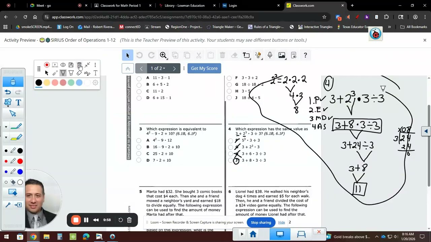This screenshot has width=431, height=242.
Task: Collapse the annotation bar with minimize arrows
Action: point(87,65)
